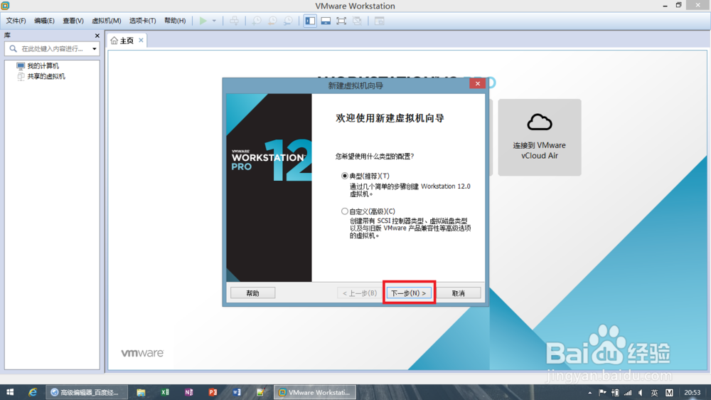Open OneNote from the taskbar
Viewport: 711px width, 400px height.
point(188,392)
